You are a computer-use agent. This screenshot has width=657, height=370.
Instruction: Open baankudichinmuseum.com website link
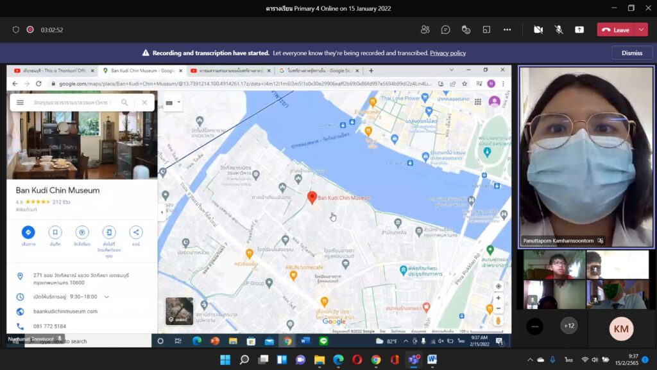[65, 312]
